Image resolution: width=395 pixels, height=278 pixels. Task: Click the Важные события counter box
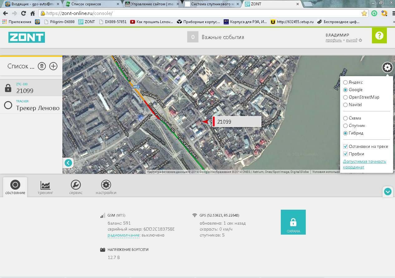[193, 37]
